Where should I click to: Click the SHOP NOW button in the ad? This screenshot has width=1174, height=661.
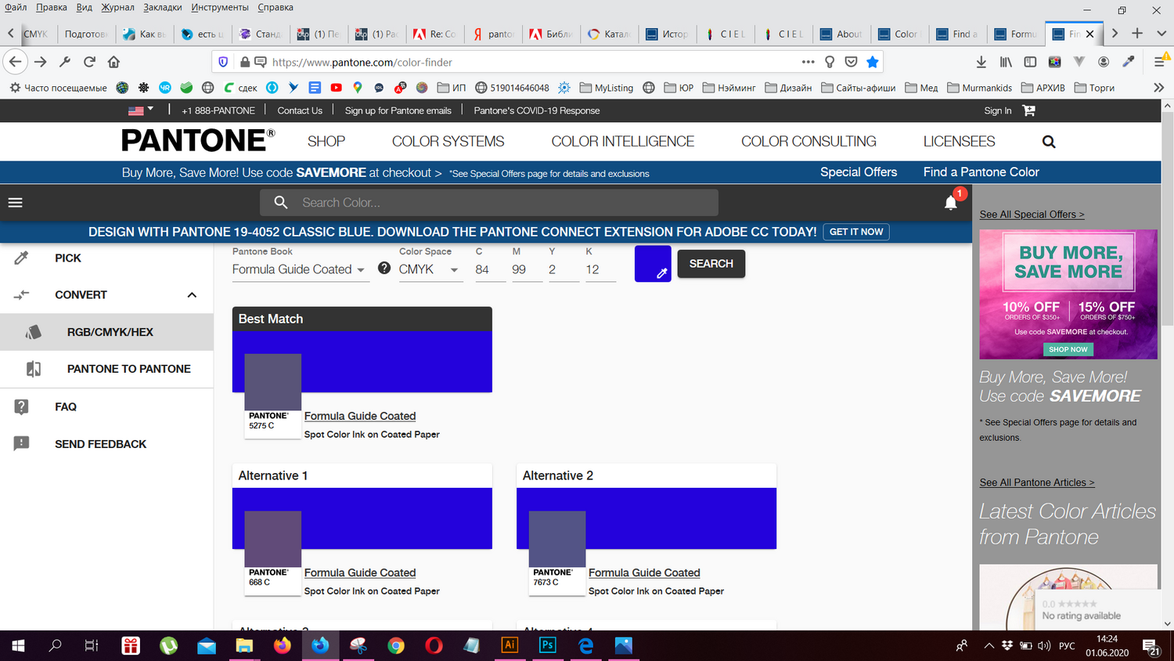point(1068,349)
